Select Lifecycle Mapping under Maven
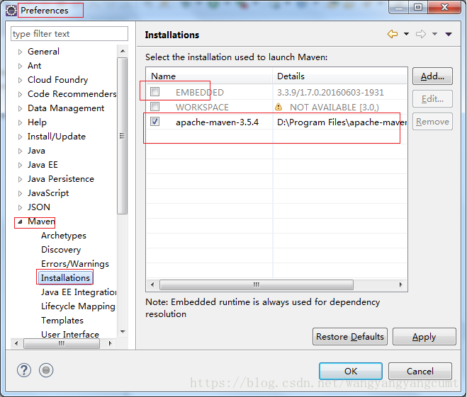 pyautogui.click(x=78, y=306)
